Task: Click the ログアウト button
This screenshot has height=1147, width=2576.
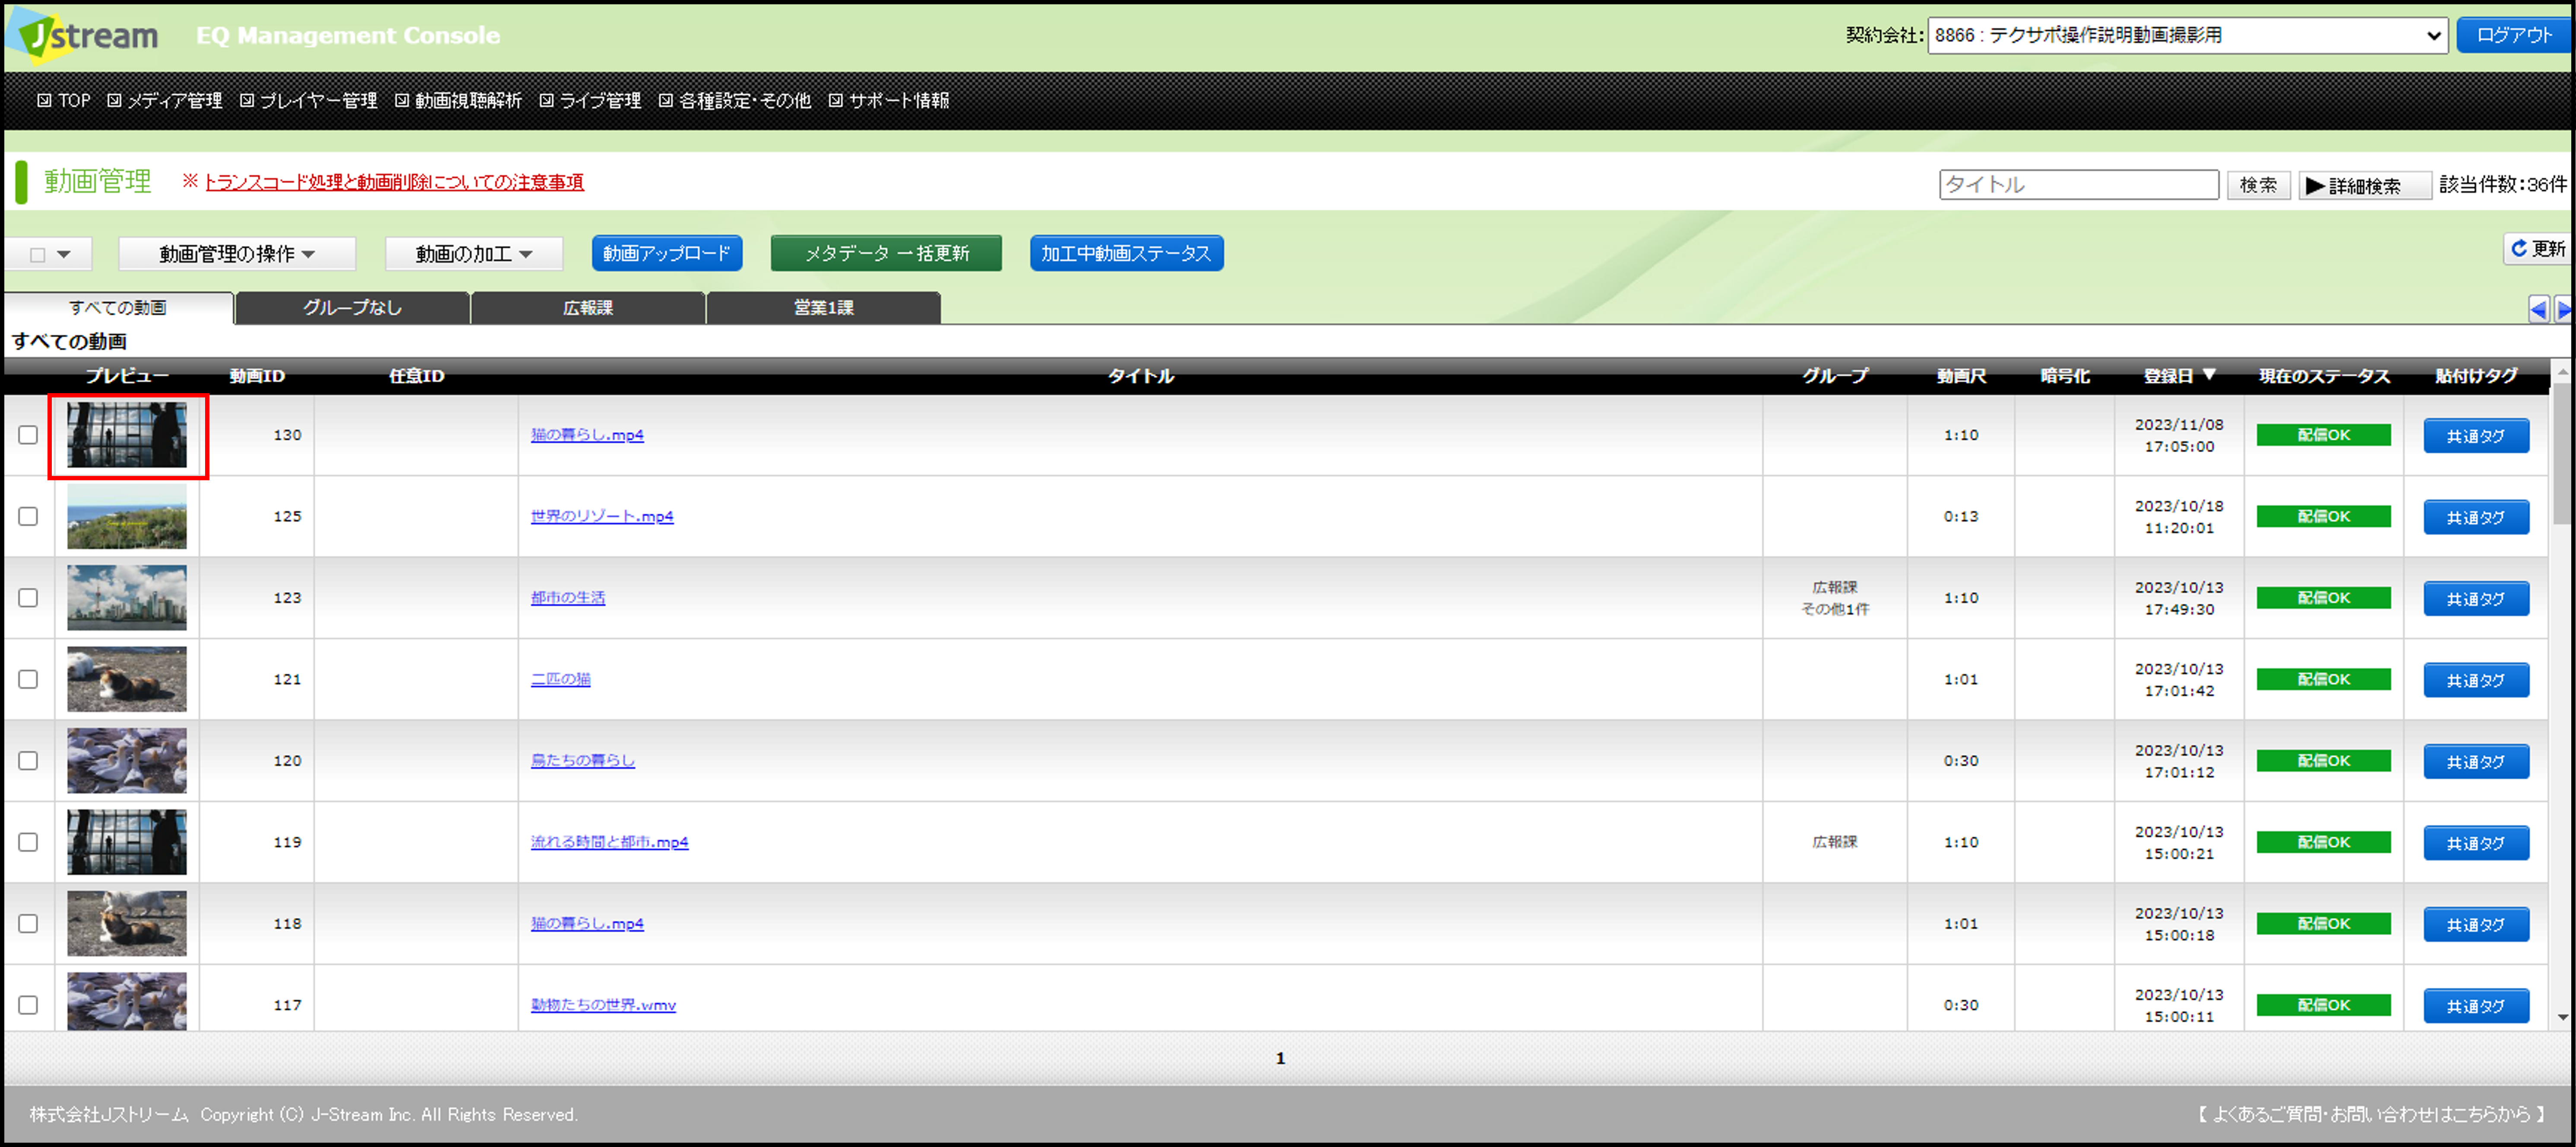Action: [2514, 35]
